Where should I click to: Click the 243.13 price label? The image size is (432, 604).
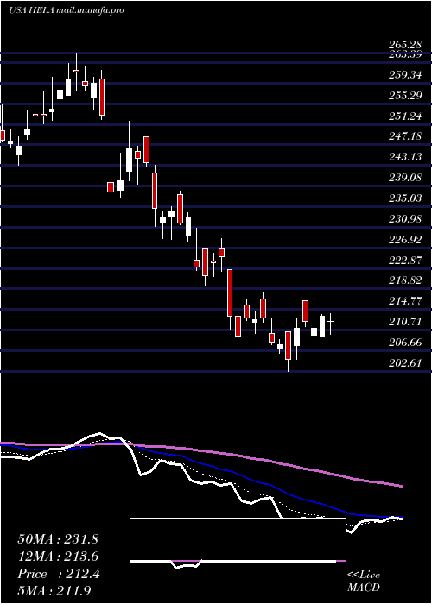(405, 157)
